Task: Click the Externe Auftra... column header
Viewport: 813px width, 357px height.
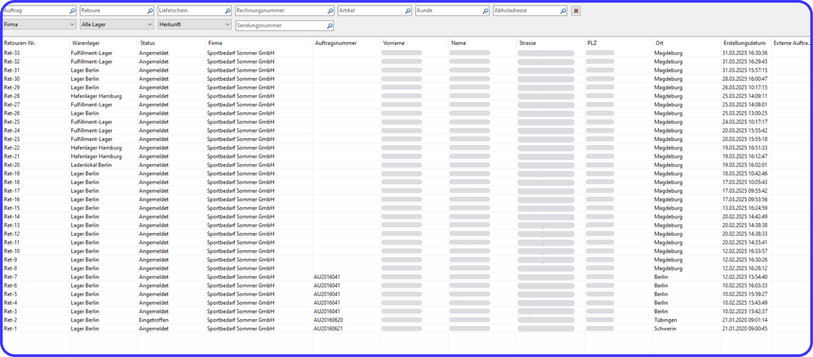Action: pyautogui.click(x=792, y=43)
